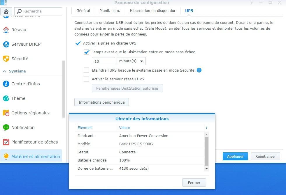Toggle Activer la prise en charge UPS

tap(78, 43)
